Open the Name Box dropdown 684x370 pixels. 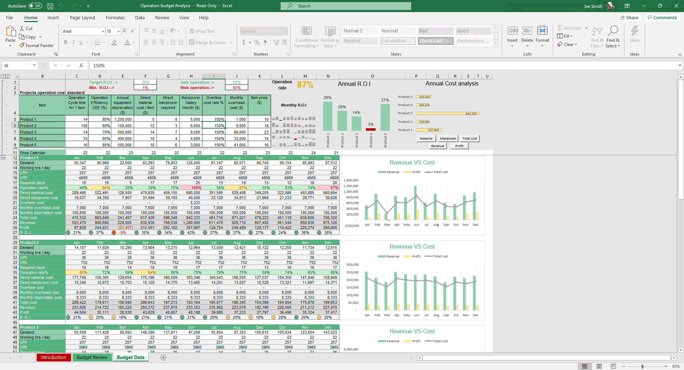34,66
